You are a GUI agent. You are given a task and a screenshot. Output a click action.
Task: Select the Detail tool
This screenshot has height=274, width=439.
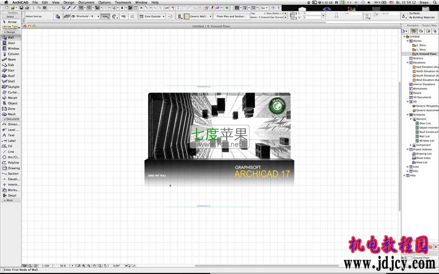pos(10,195)
